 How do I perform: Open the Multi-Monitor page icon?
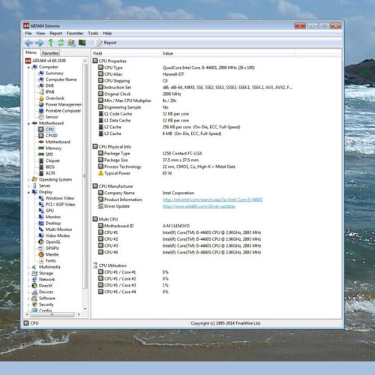[x=41, y=229]
